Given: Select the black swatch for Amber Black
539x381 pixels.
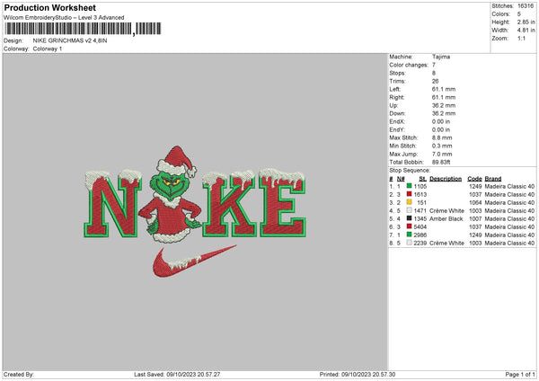Looking at the screenshot, I should click(409, 218).
